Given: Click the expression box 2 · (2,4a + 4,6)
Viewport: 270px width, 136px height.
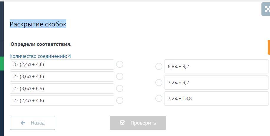Looking at the screenshot, I should (x=62, y=101).
